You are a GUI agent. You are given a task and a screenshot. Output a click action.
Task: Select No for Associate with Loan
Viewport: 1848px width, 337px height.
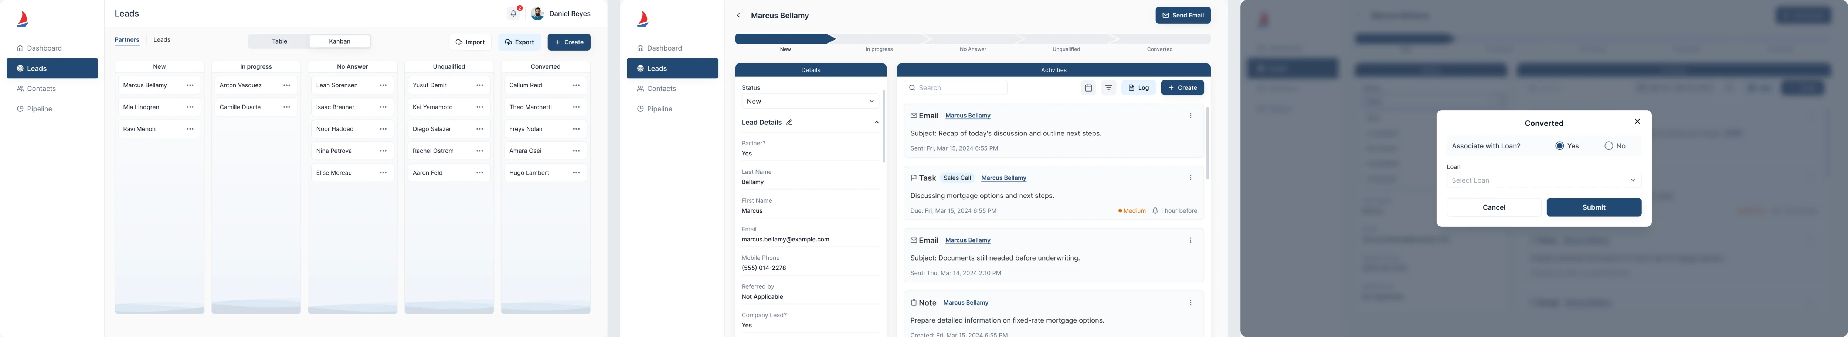[1608, 145]
